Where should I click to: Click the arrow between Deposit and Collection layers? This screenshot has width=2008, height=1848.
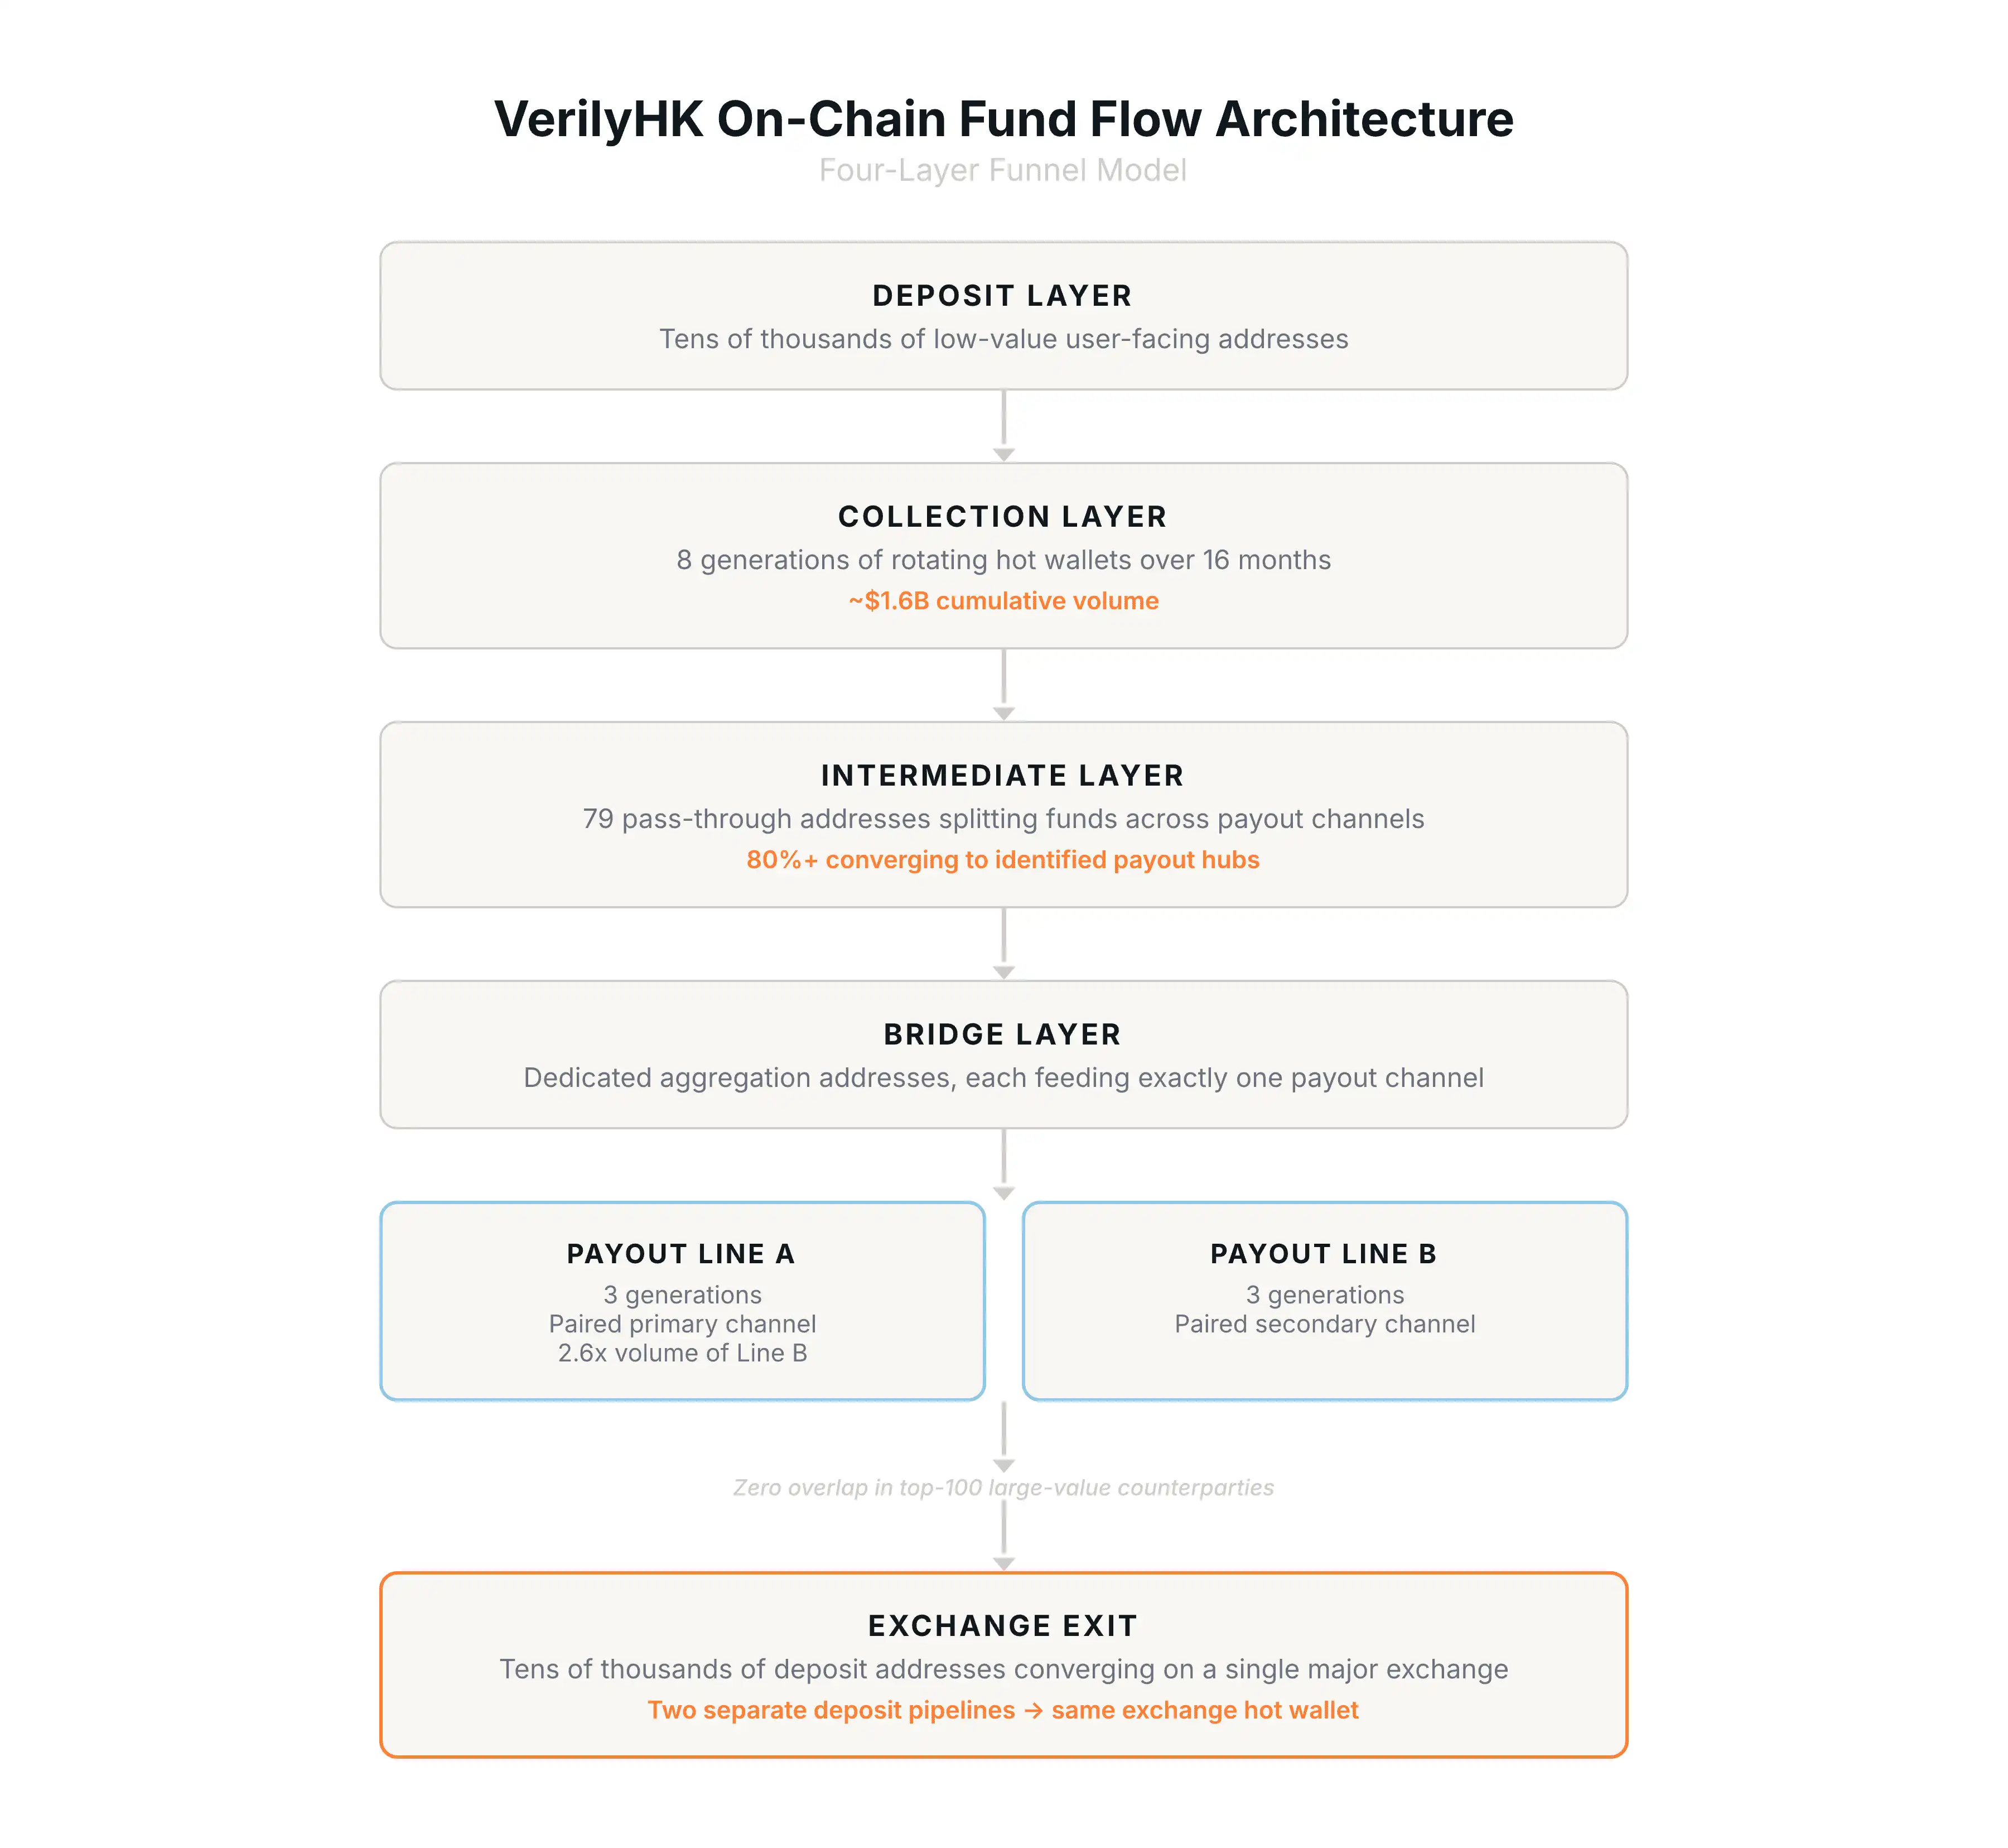1003,426
